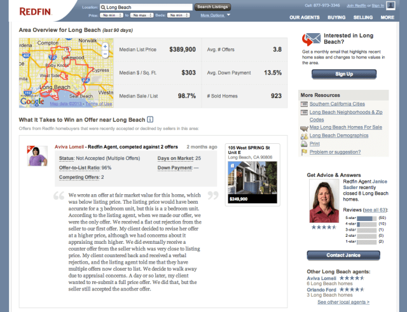Click Aviva Lomeli name in offer card
Image resolution: width=407 pixels, height=312 pixels.
(x=69, y=147)
